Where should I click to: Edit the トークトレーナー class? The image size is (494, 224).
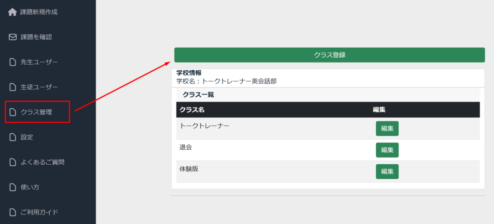pyautogui.click(x=387, y=128)
